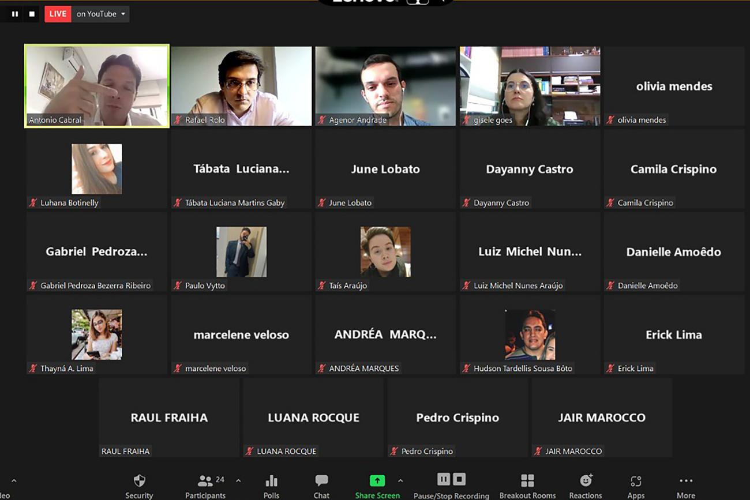Image resolution: width=750 pixels, height=500 pixels.
Task: Click Paulo Vytto's profile picture
Action: pyautogui.click(x=241, y=251)
